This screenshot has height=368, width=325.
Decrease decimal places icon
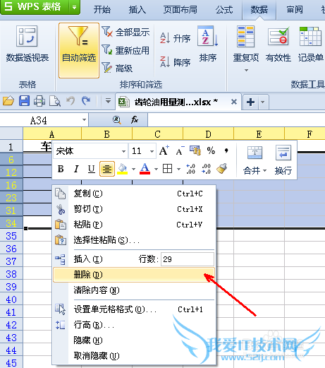(x=206, y=169)
